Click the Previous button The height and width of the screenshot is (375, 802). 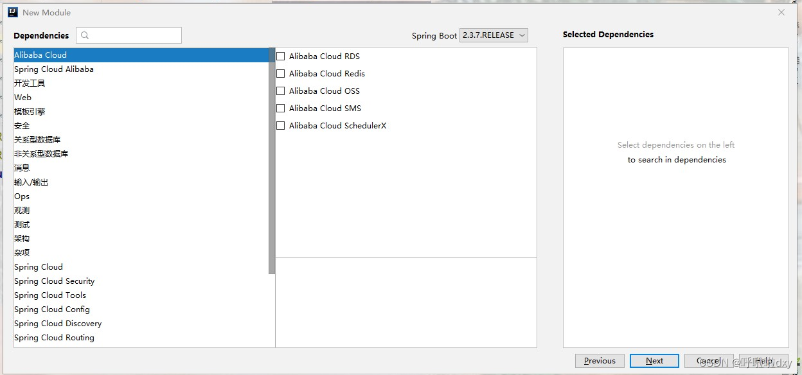coord(600,361)
